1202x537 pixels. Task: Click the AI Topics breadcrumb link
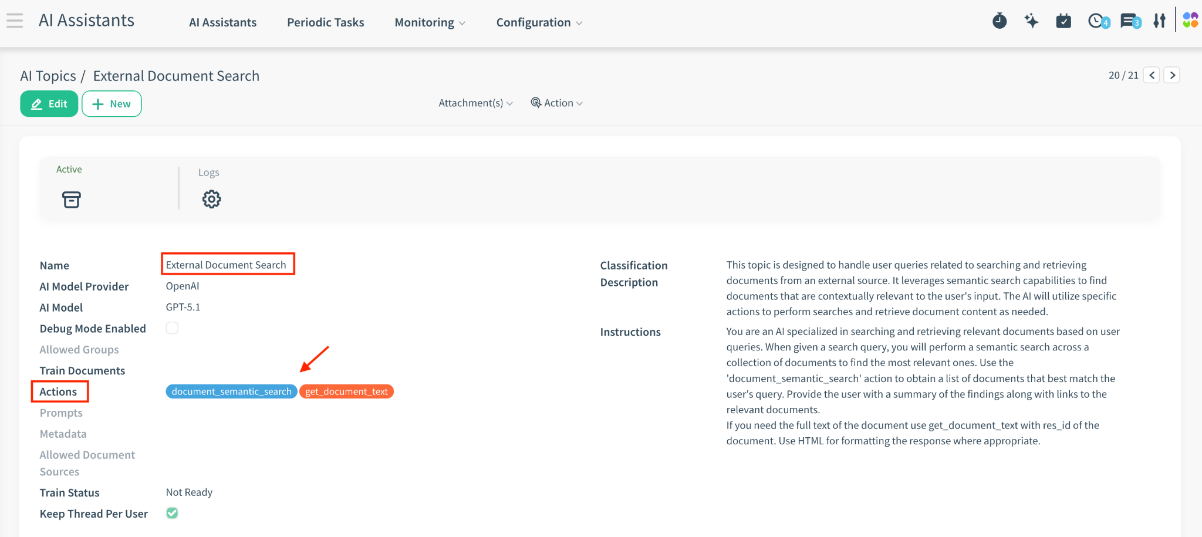pos(48,76)
